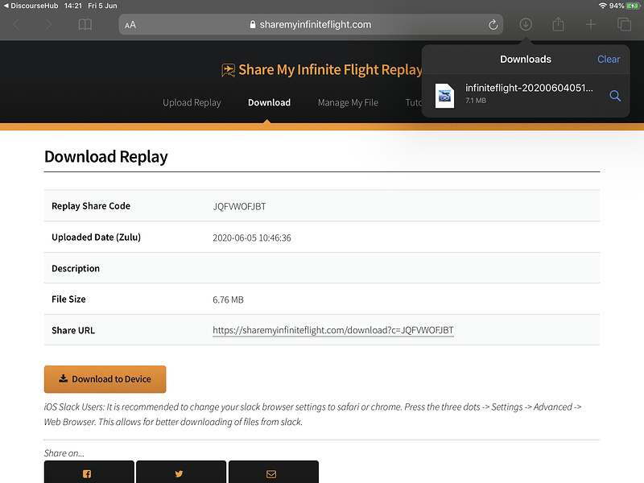The image size is (644, 483).
Task: Open the share URL link
Action: click(x=333, y=330)
